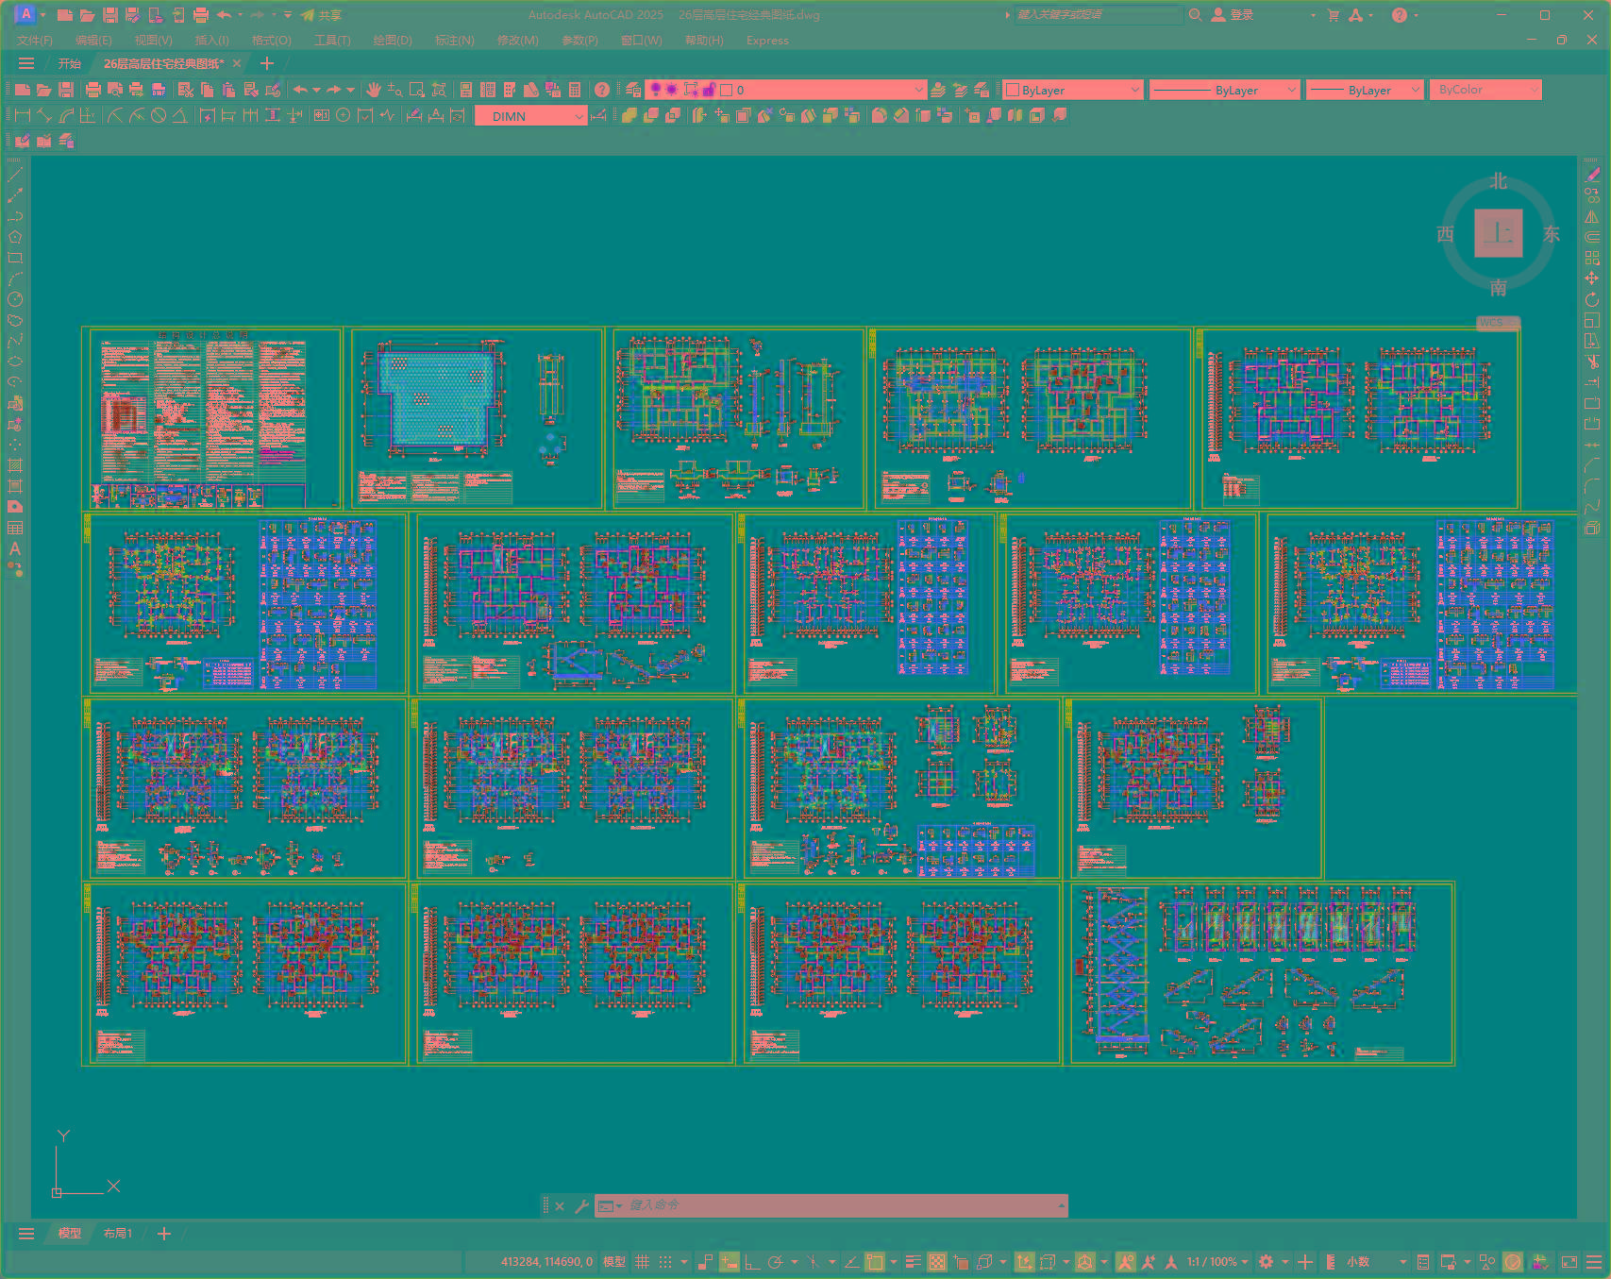This screenshot has width=1611, height=1279.
Task: Select the Erase tool in modify toolbar
Action: (x=1592, y=175)
